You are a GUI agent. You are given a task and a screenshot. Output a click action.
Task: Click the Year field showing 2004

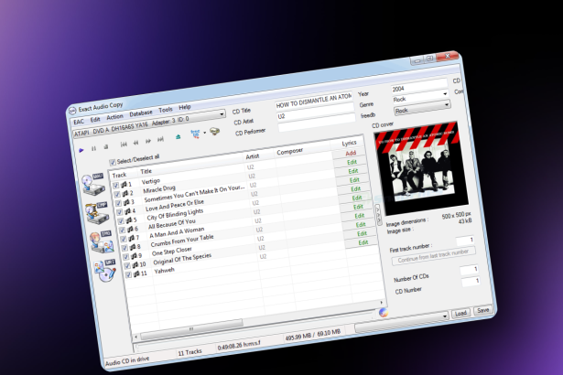point(419,86)
